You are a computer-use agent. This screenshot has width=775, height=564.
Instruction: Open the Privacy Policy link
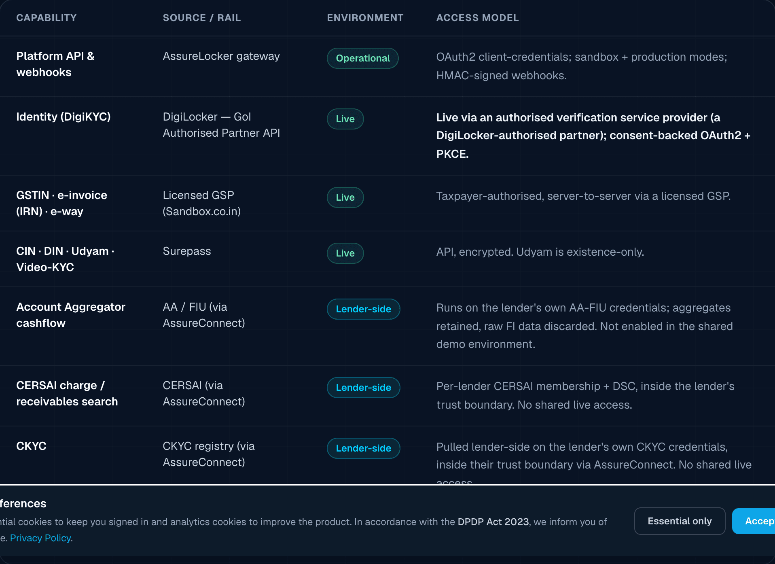(x=40, y=538)
